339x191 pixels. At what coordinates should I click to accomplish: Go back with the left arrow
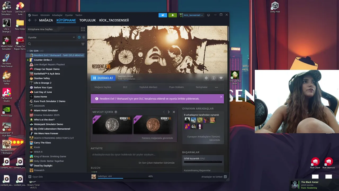click(30, 20)
